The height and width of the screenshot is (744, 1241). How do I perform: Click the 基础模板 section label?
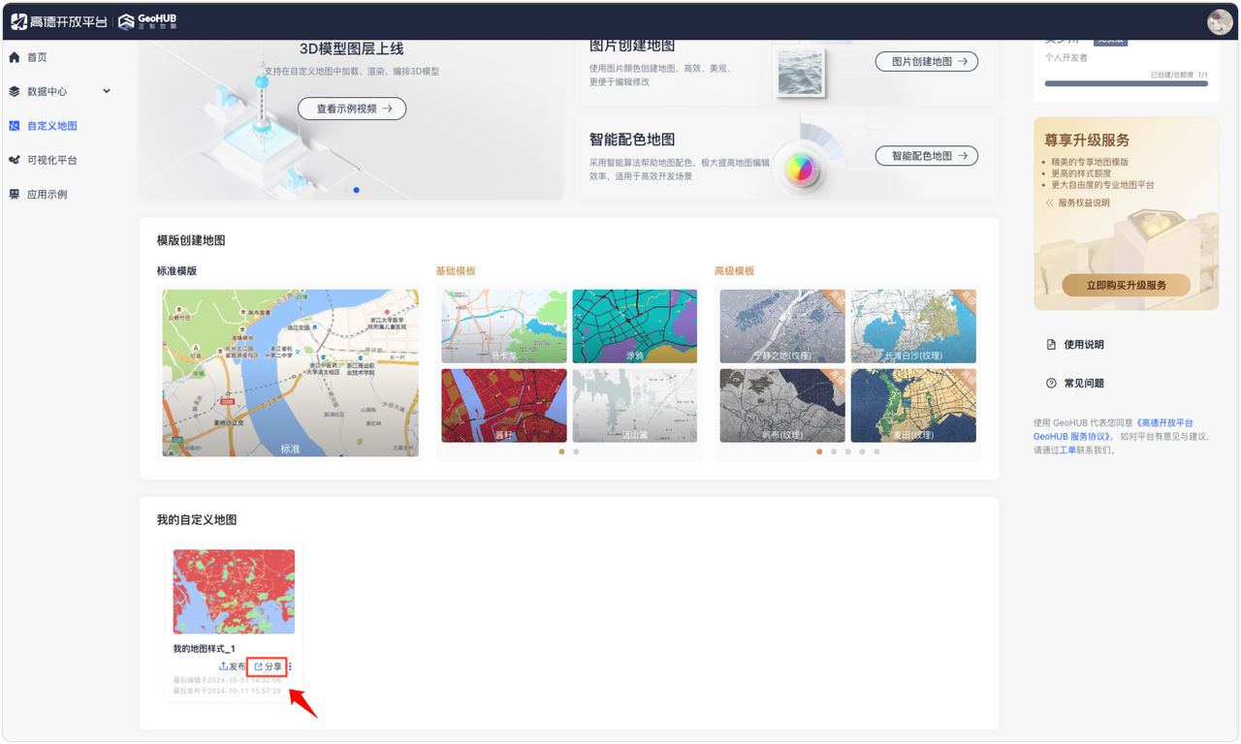[x=456, y=271]
